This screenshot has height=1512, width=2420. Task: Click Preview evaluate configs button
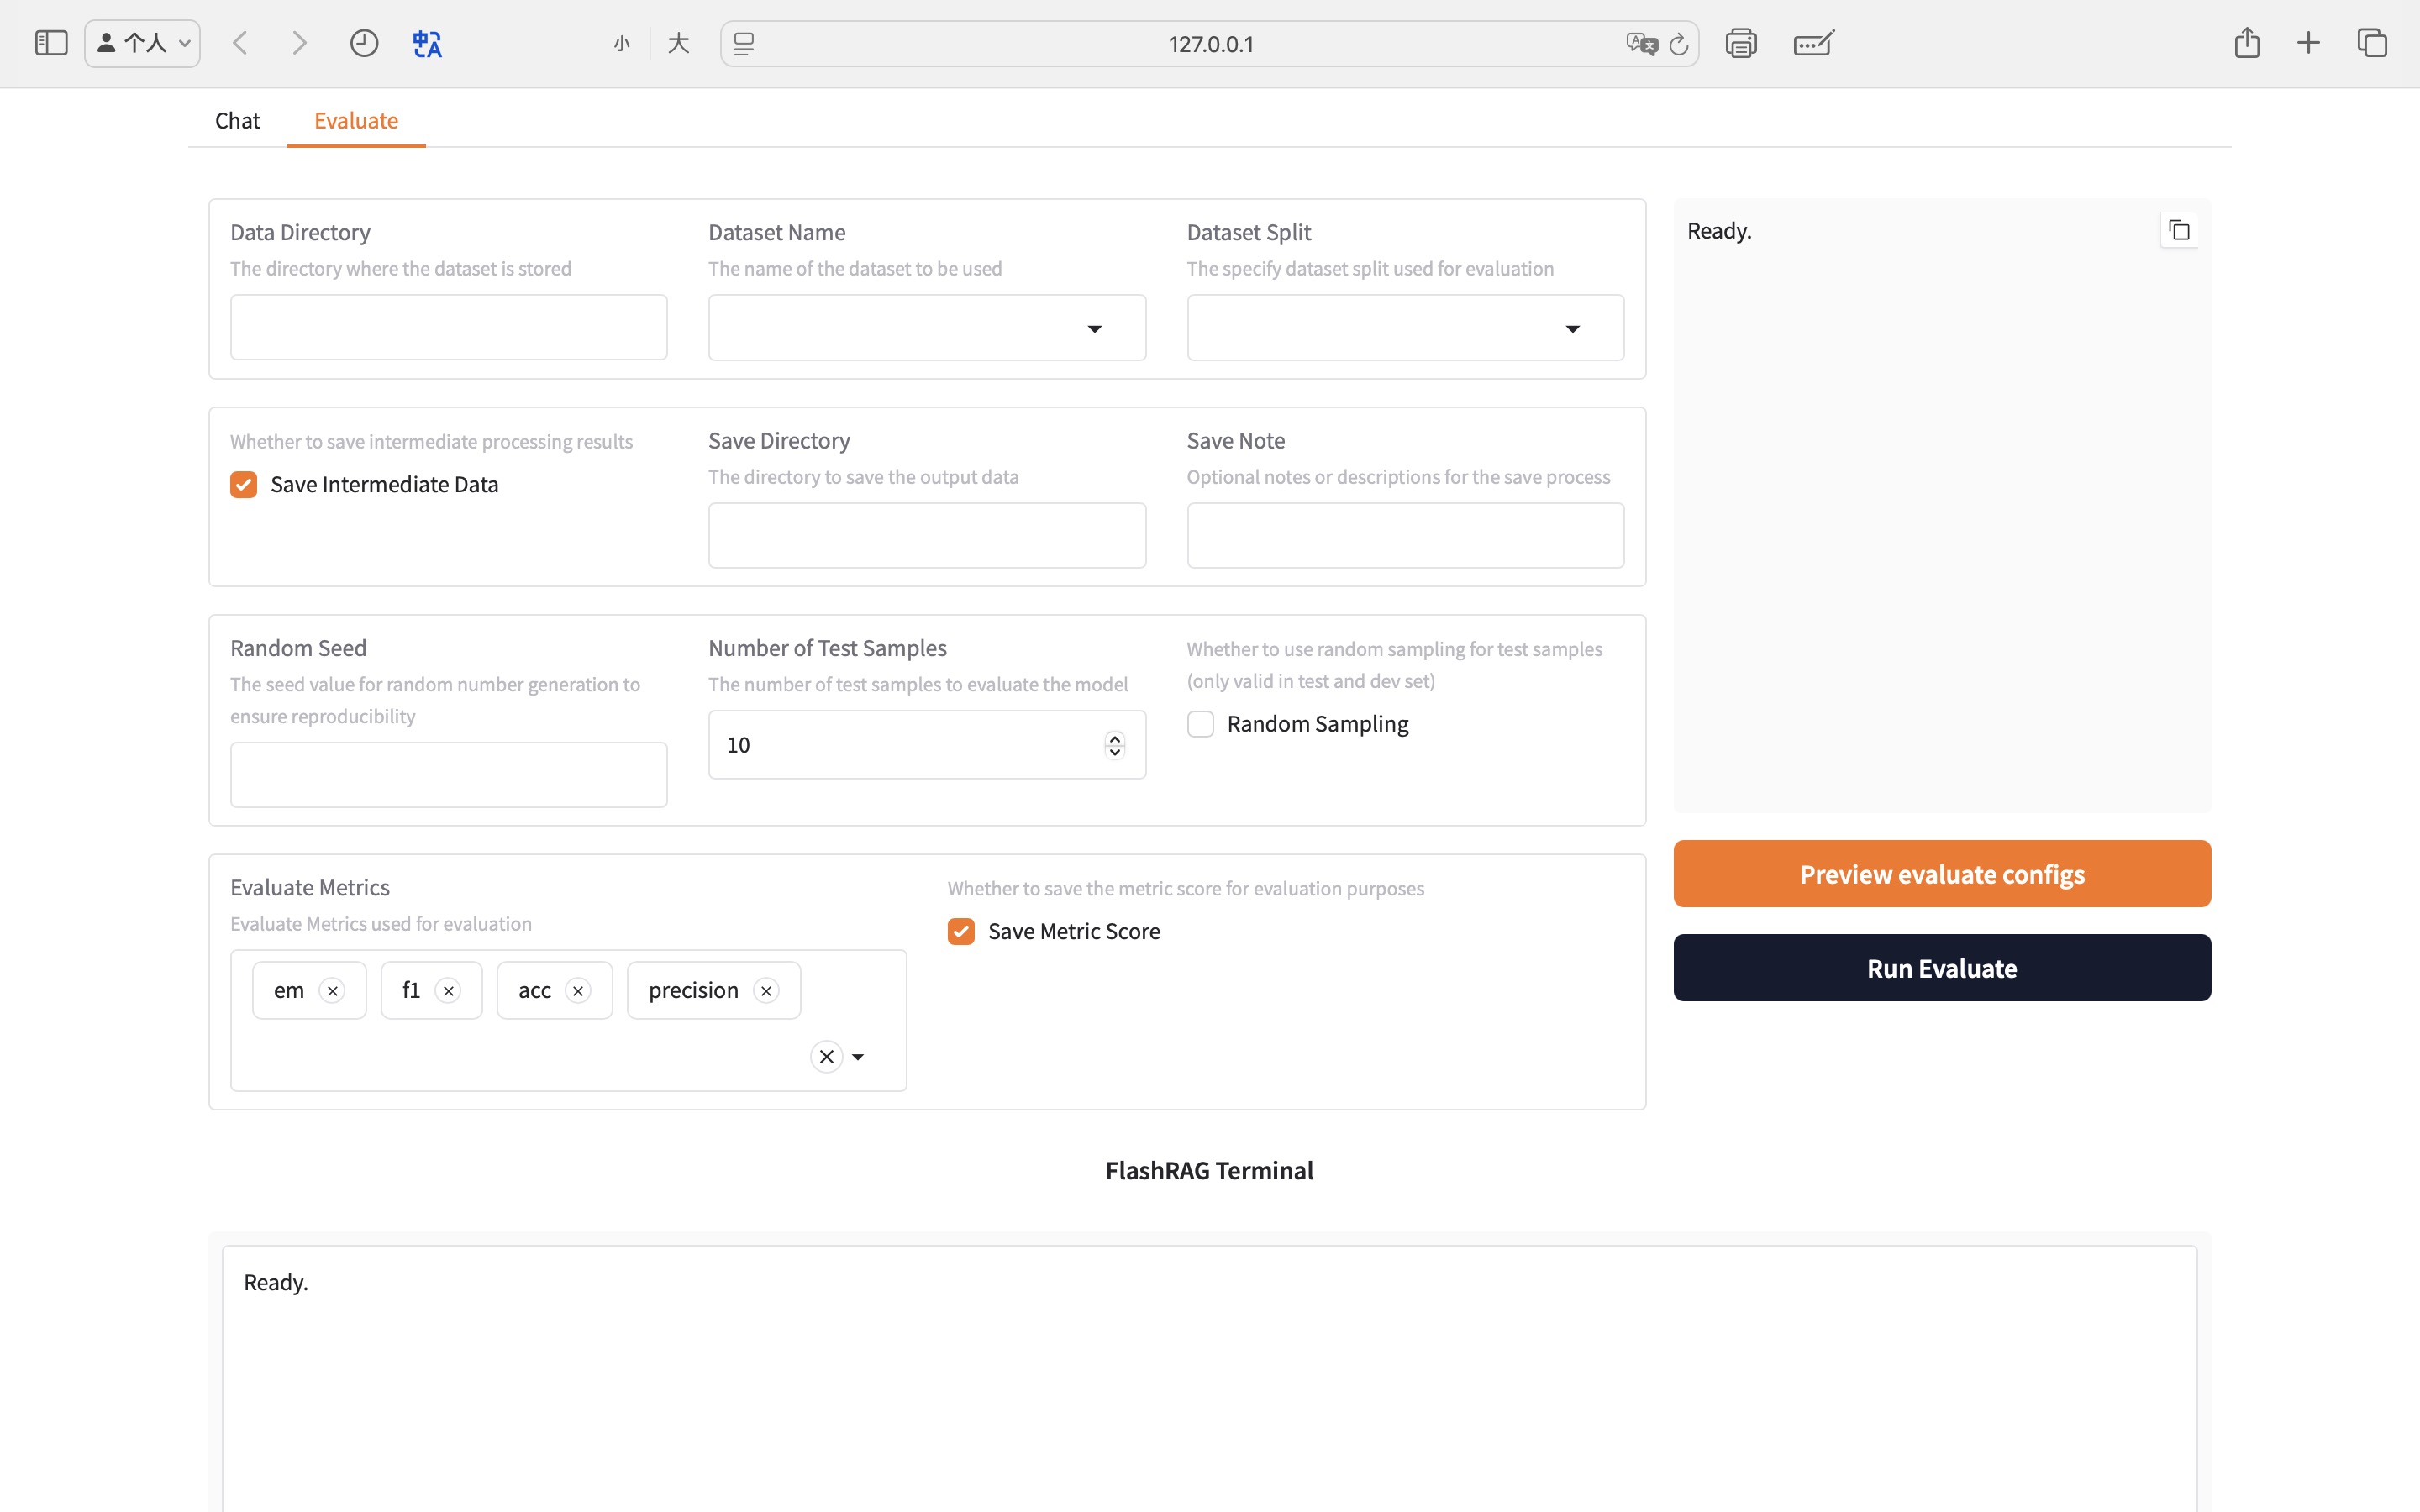point(1941,874)
